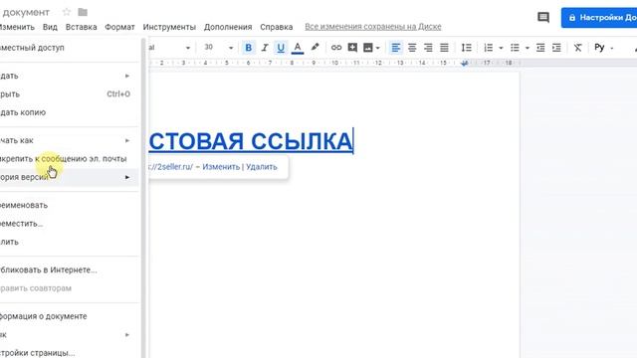Click the blue Настройки Доступа button

(599, 18)
